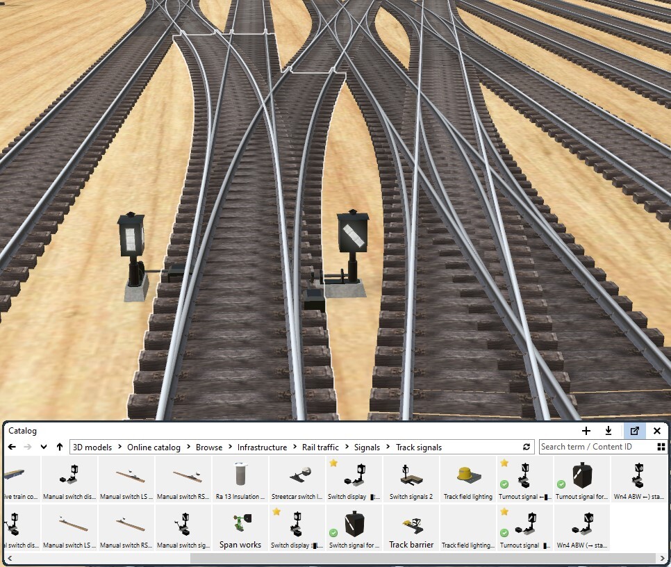Viewport: 671px width, 567px height.
Task: Select the Ra 13 Insulation model
Action: click(x=240, y=480)
